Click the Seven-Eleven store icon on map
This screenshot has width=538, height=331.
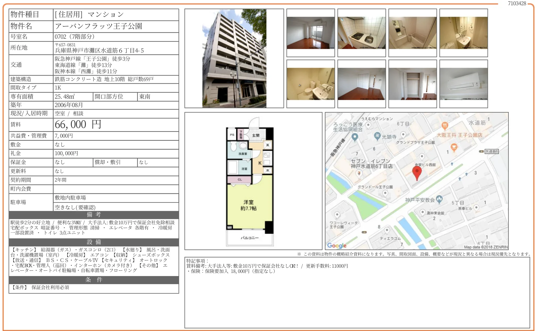click(359, 173)
